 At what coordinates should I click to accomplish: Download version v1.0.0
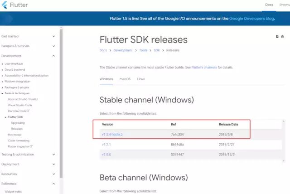(106, 155)
